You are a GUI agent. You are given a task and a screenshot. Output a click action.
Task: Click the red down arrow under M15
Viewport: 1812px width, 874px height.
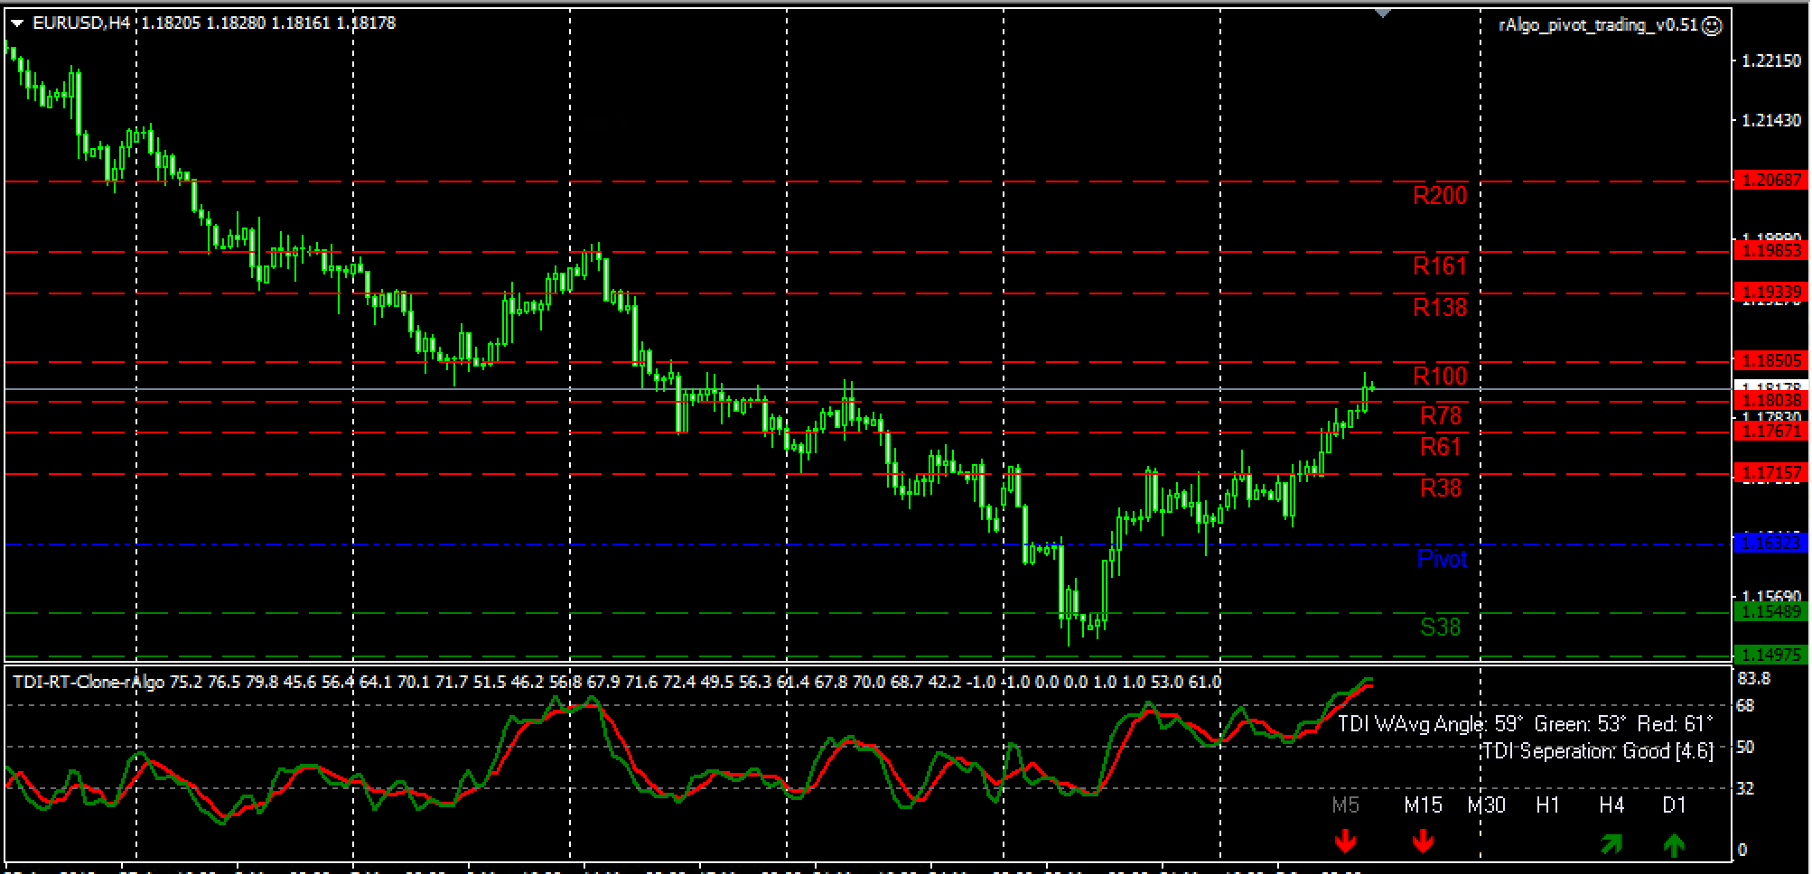[x=1423, y=841]
